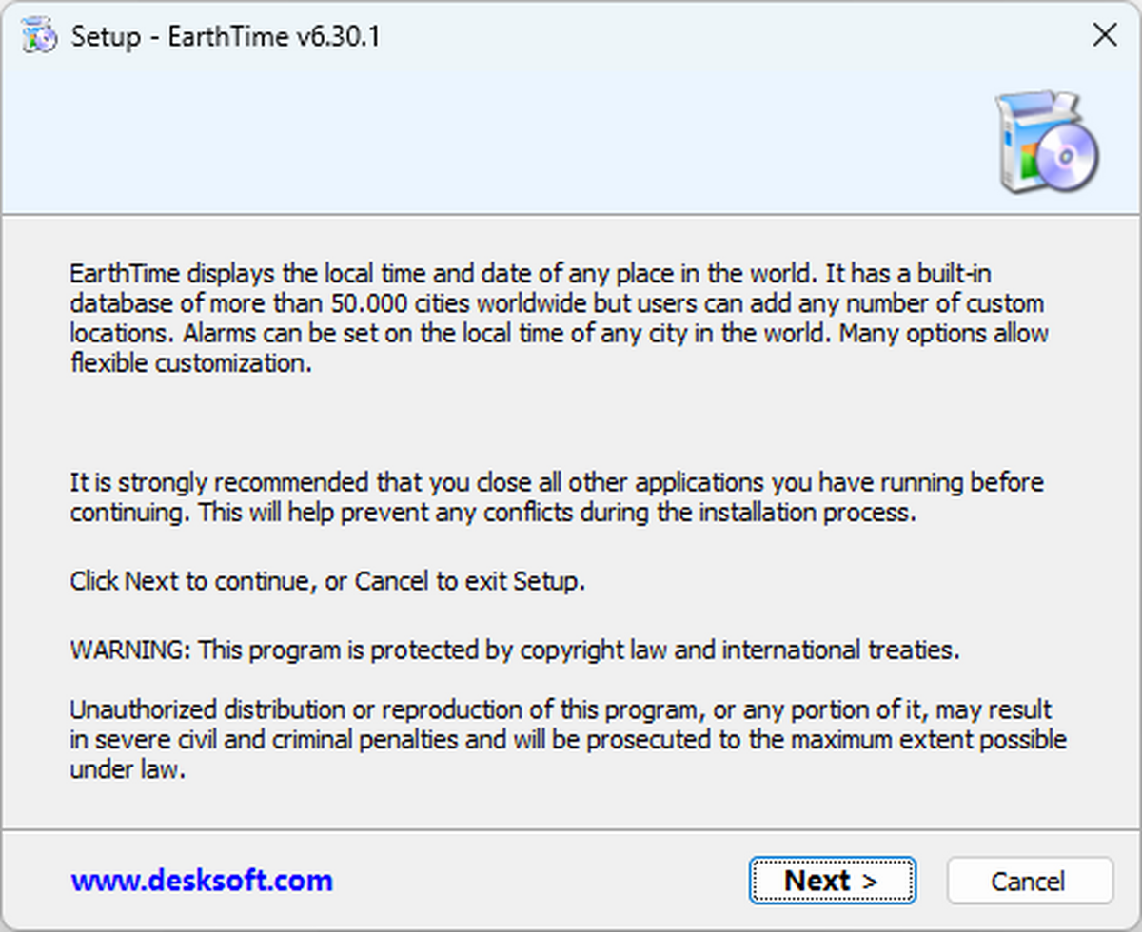Cancel the EarthTime setup
This screenshot has height=932, width=1142.
tap(1029, 881)
